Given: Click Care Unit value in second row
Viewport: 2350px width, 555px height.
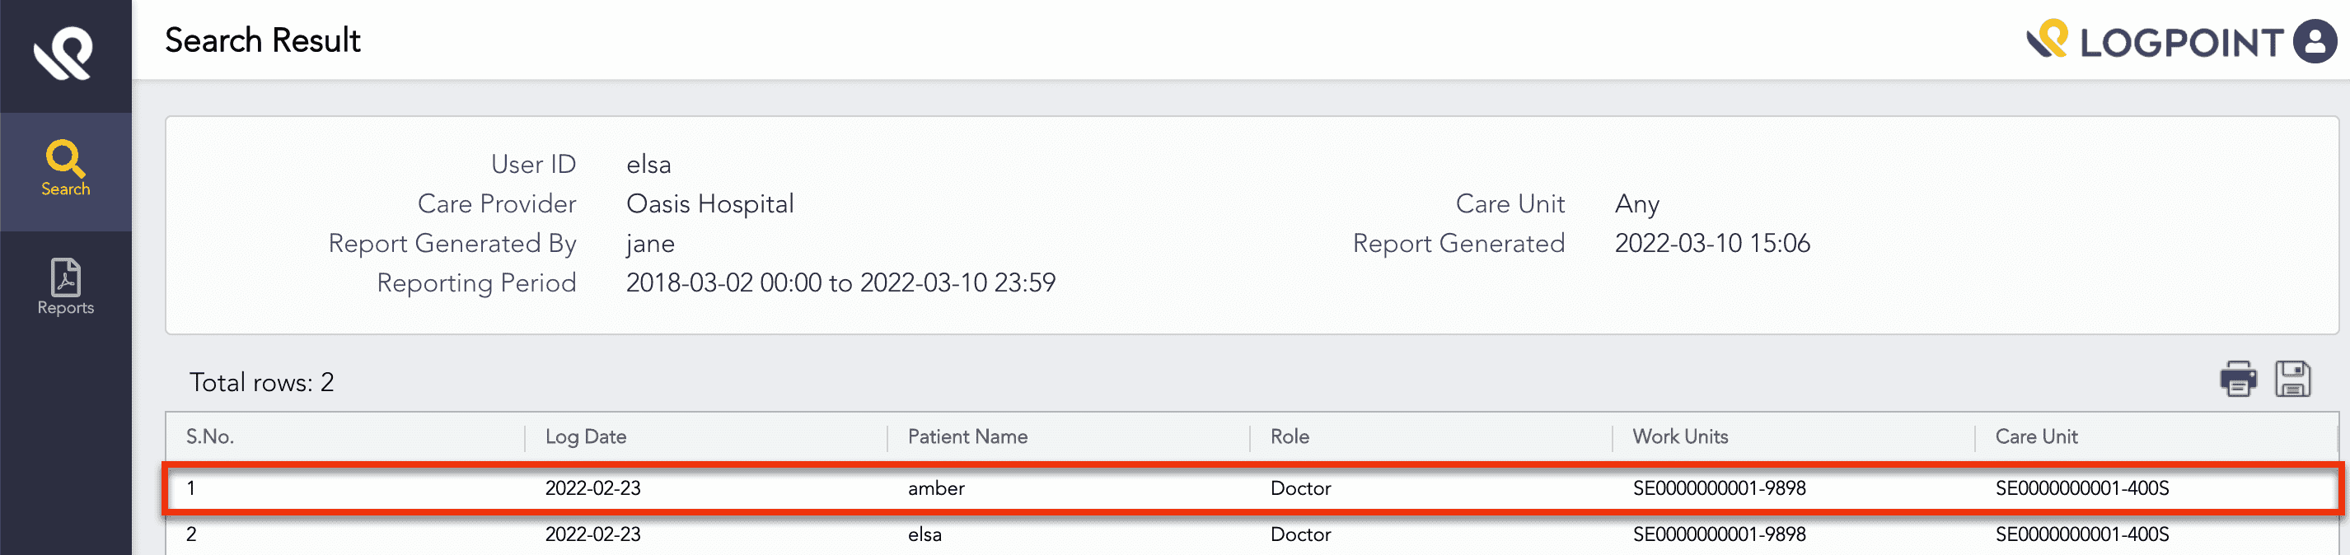Looking at the screenshot, I should pyautogui.click(x=2081, y=535).
